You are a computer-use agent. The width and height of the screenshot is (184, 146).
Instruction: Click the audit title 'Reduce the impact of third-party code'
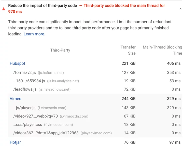[x=43, y=6]
